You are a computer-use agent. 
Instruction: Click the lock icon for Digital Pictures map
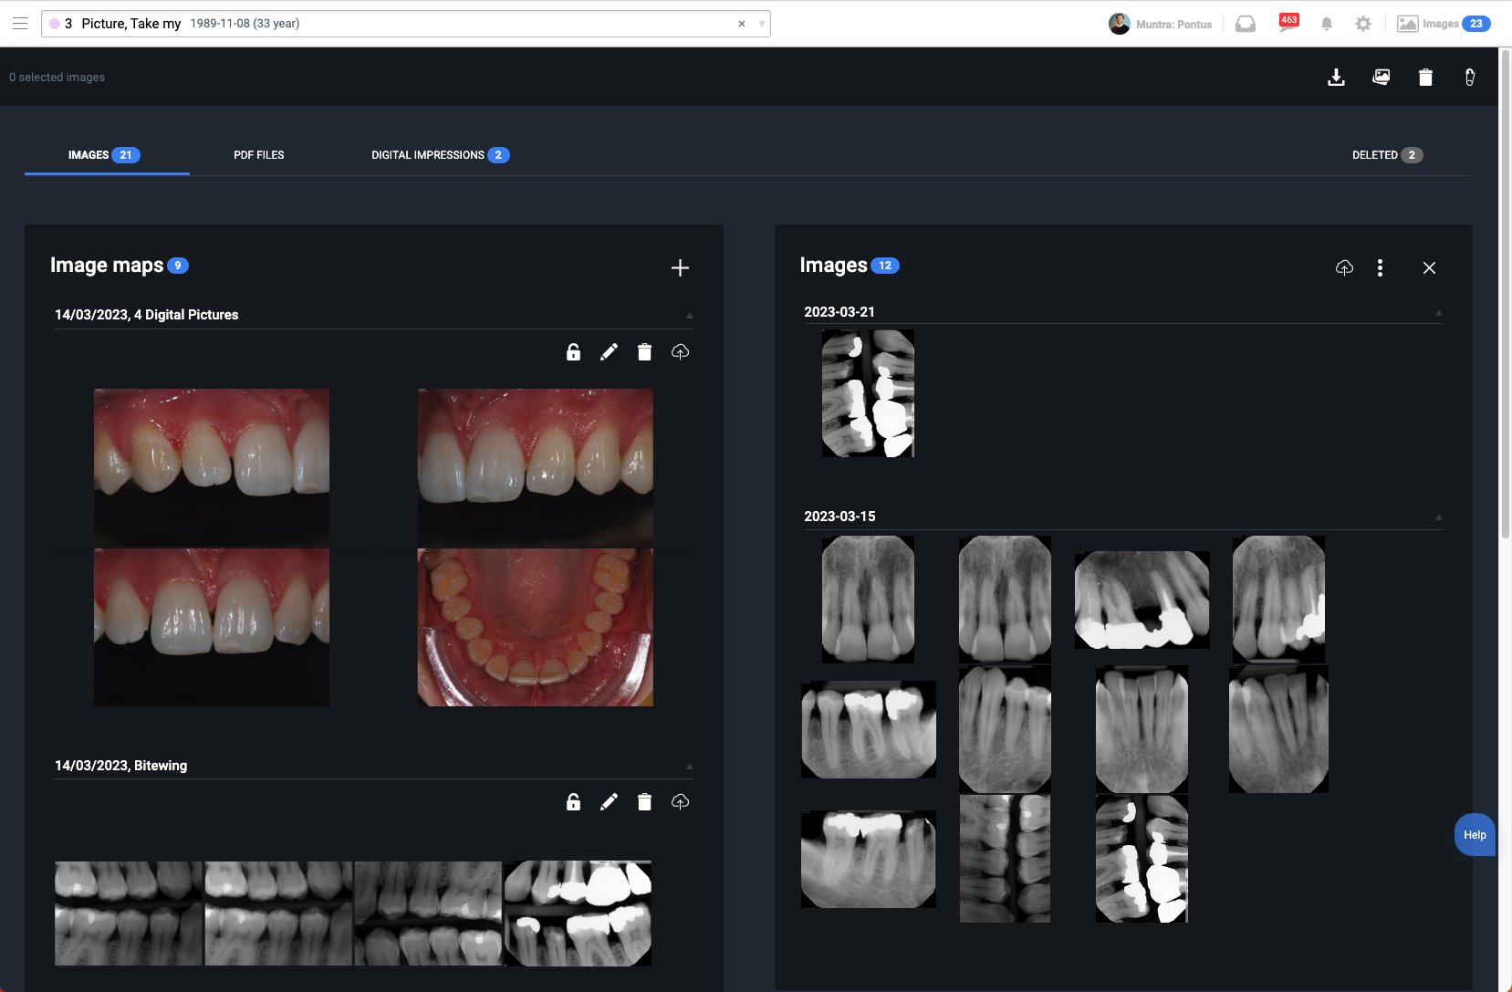(x=573, y=351)
